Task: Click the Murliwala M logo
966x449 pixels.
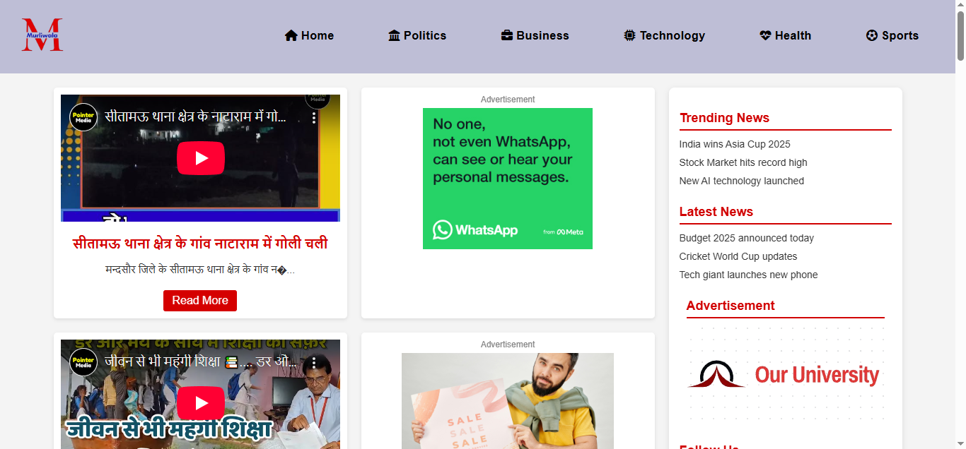Action: click(42, 35)
